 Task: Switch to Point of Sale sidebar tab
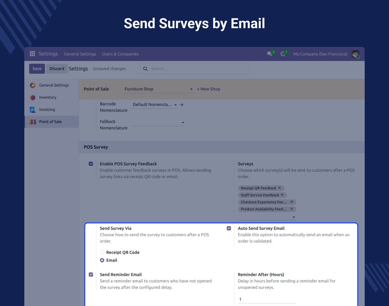click(x=52, y=122)
